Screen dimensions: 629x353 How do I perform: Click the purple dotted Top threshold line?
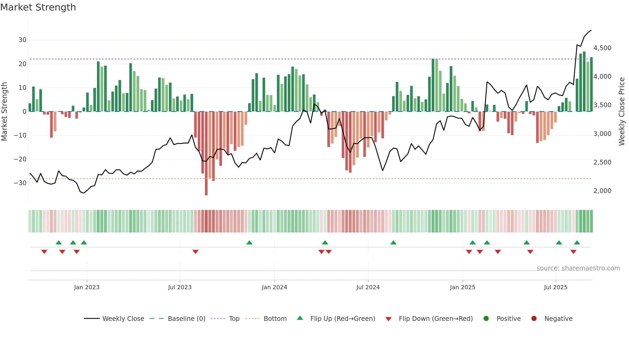[310, 59]
